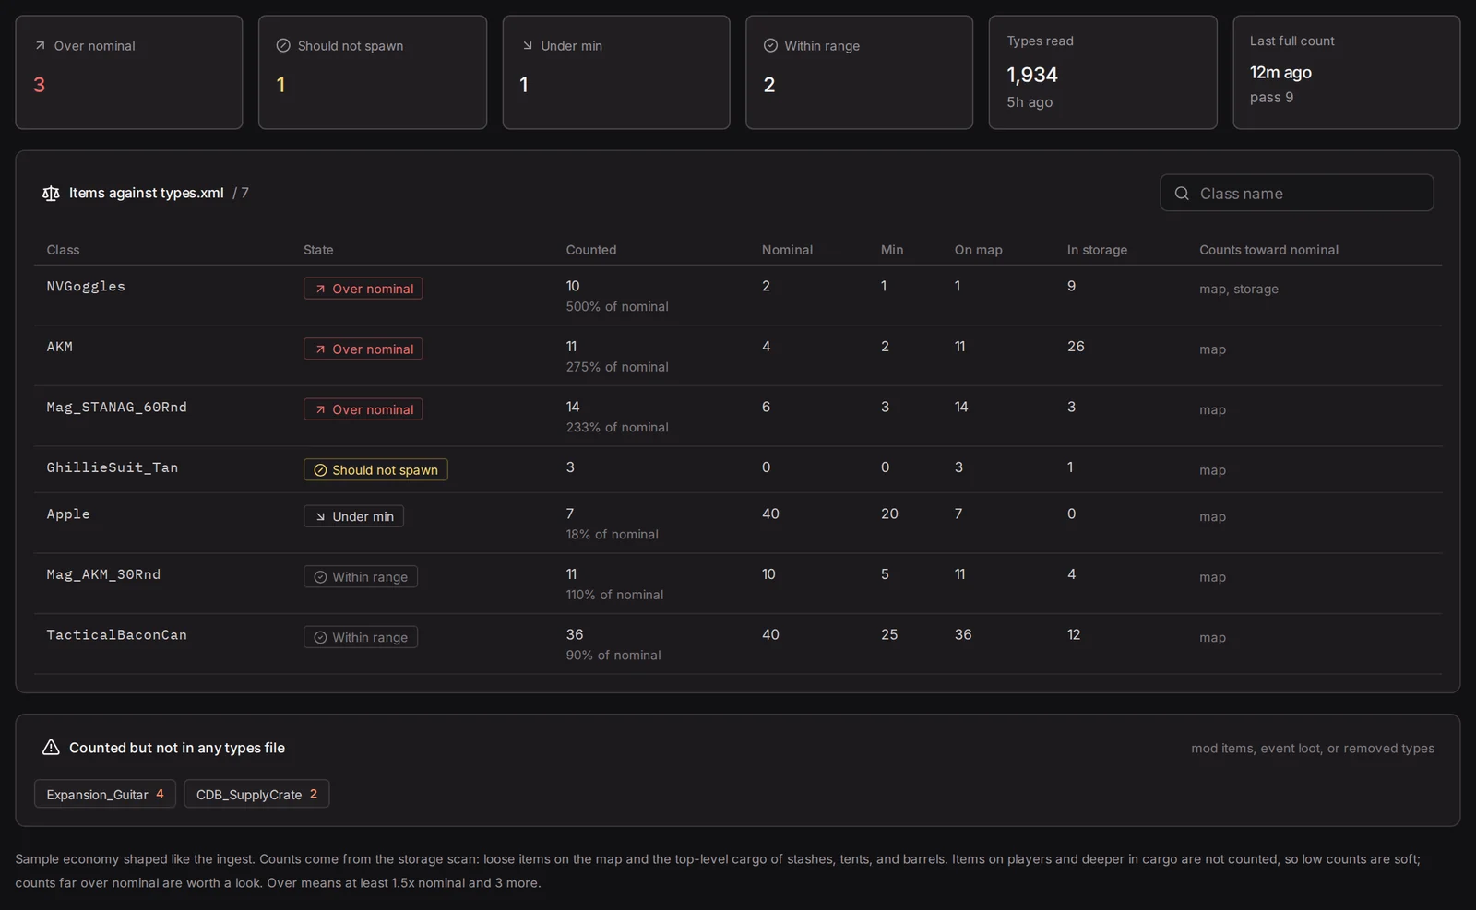The width and height of the screenshot is (1476, 910).
Task: Open the Over nominal summary card
Action: [x=129, y=72]
